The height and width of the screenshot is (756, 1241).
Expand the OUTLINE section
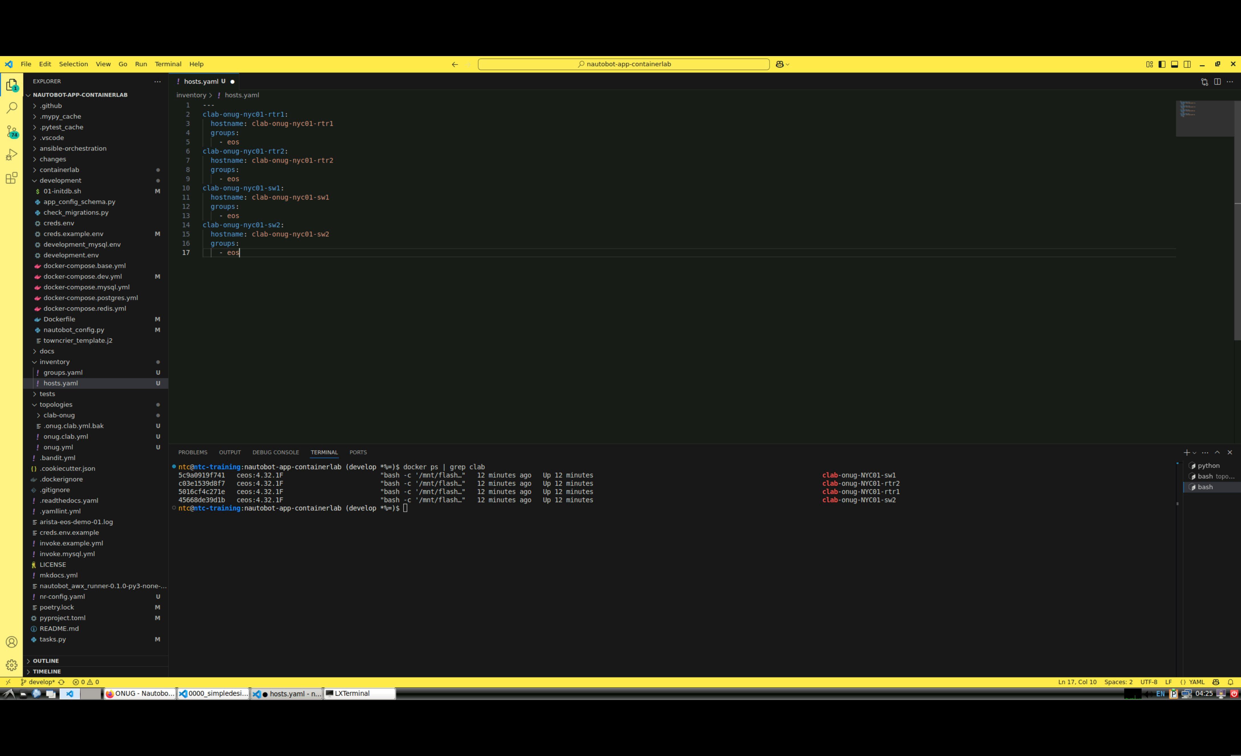point(46,661)
